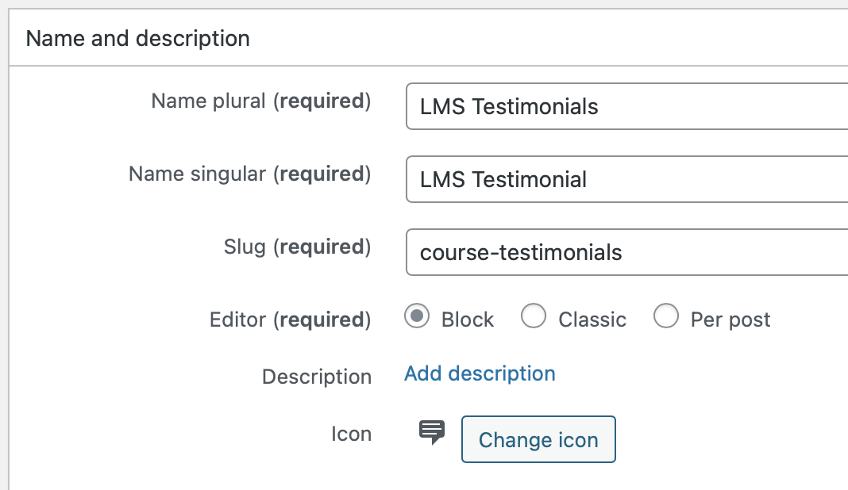This screenshot has height=490, width=848.
Task: Click the "Per post" label text
Action: (730, 320)
